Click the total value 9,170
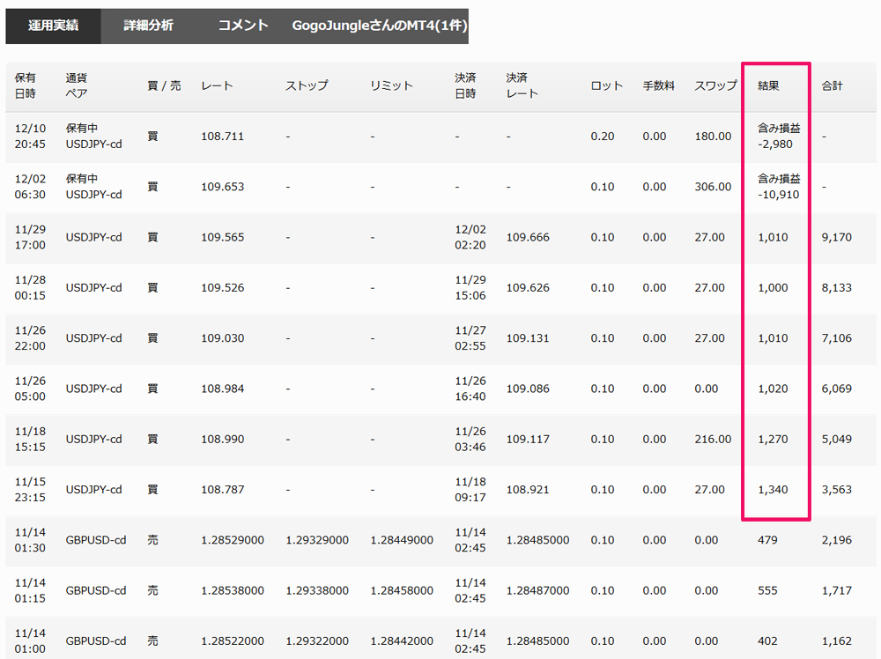The image size is (881, 659). (x=837, y=238)
